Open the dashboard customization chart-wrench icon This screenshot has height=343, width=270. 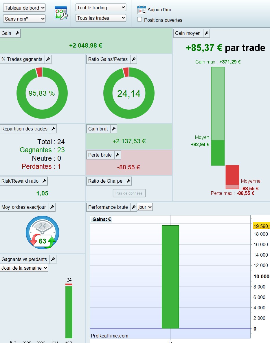[61, 13]
